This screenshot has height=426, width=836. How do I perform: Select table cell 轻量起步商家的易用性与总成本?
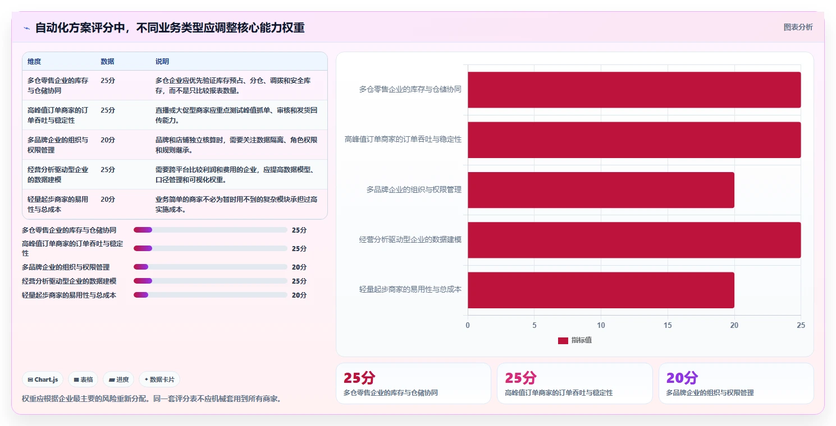pyautogui.click(x=59, y=204)
